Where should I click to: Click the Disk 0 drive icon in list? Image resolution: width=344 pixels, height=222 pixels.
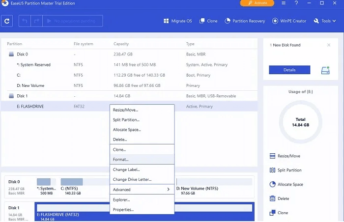(x=11, y=54)
